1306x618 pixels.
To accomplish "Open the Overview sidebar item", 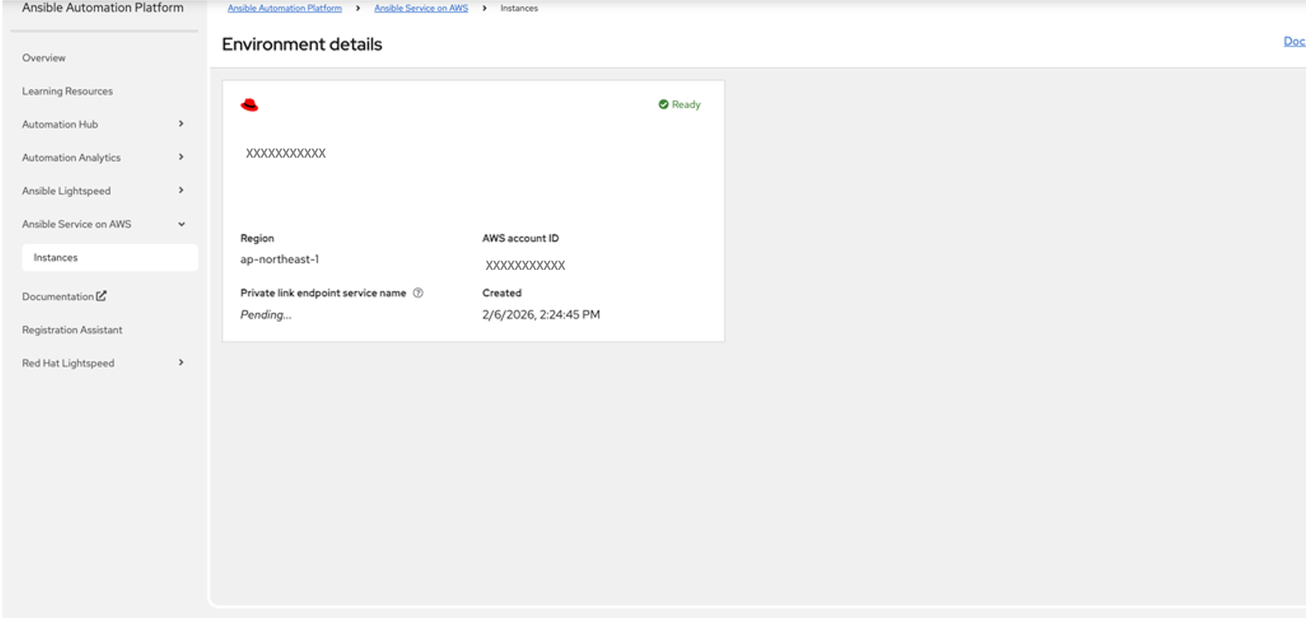I will 44,58.
